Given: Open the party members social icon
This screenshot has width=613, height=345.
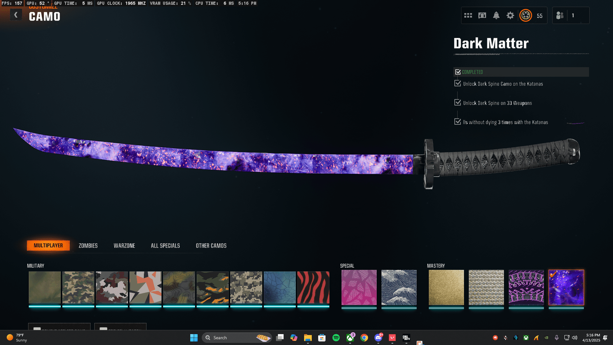Looking at the screenshot, I should (x=560, y=15).
